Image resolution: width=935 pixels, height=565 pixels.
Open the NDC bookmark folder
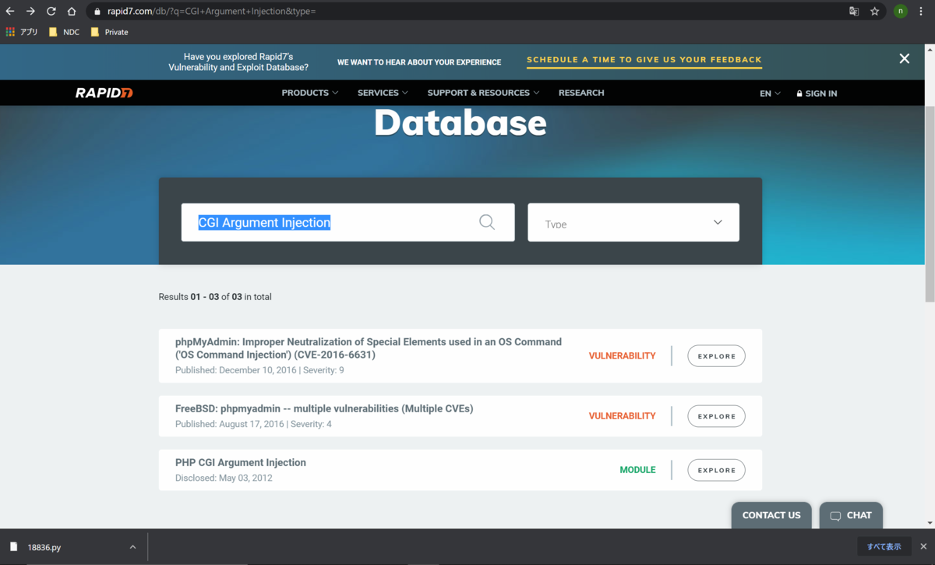[64, 32]
